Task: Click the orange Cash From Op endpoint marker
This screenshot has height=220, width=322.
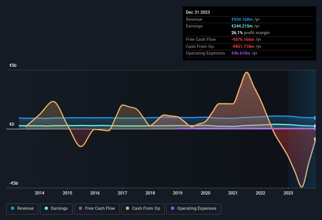Action: [x=315, y=139]
